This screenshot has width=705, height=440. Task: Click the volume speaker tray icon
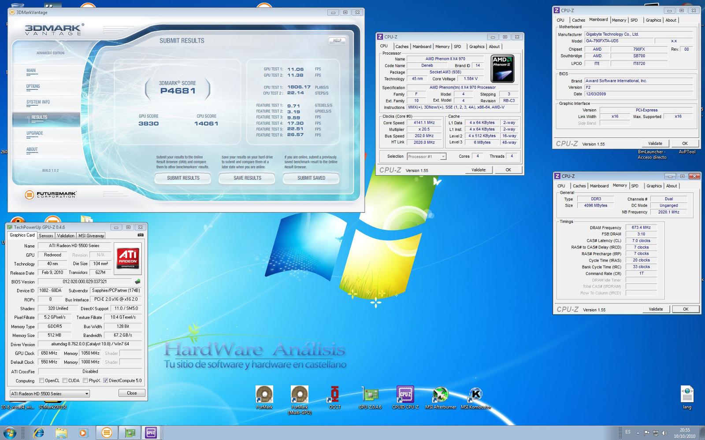pyautogui.click(x=665, y=433)
